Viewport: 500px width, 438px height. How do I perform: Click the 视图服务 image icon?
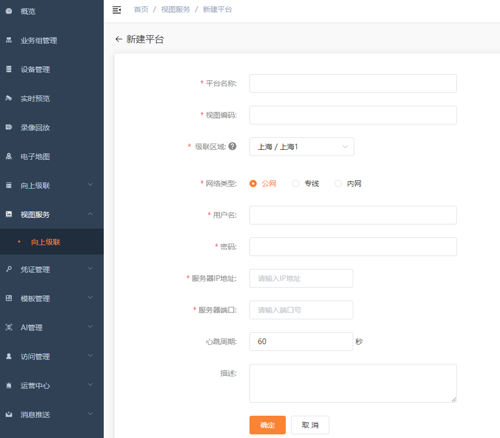click(9, 214)
